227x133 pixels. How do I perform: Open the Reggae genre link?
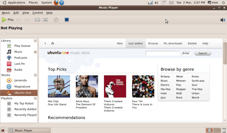[x=181, y=89]
